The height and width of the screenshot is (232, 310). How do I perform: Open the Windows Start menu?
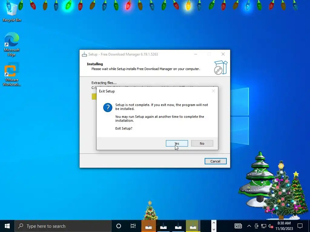(7, 226)
